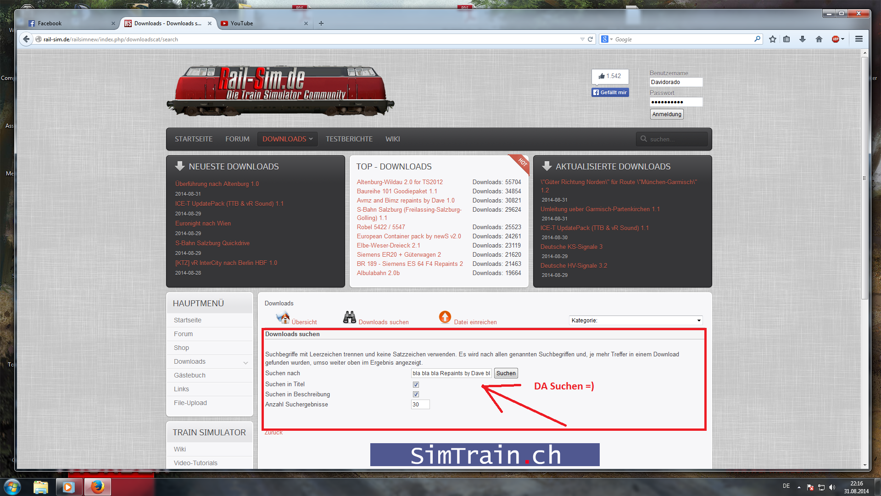
Task: Click the Übersicht house icon
Action: click(283, 317)
